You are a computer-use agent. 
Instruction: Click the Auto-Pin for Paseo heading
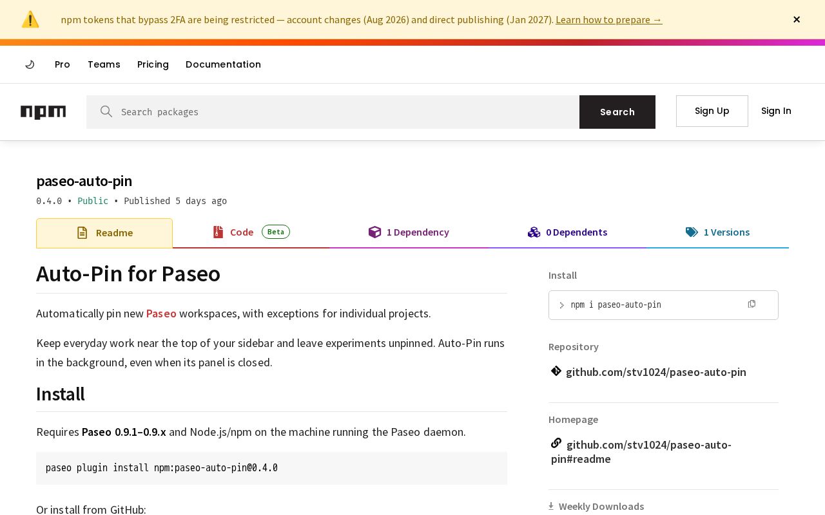click(x=128, y=274)
